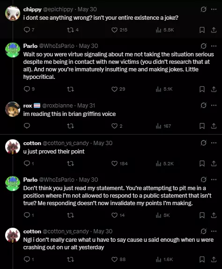Open @roxbianne username link
222x269 pixels.
[x=57, y=106]
